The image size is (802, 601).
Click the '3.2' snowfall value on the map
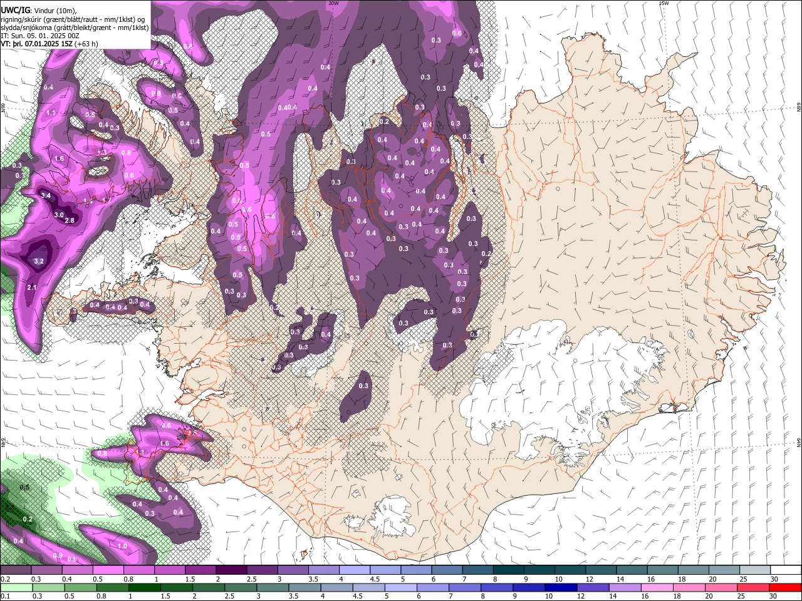tap(39, 261)
